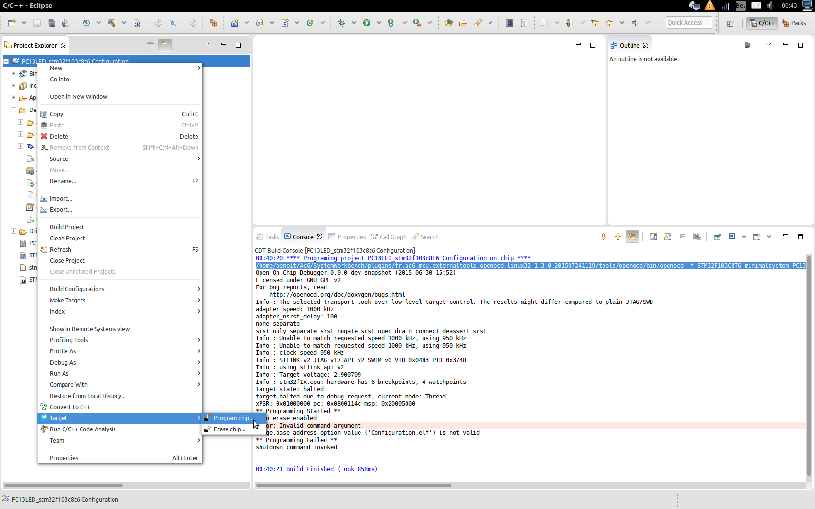Screen dimensions: 815x509
Task: Toggle Block Selection Mode toolbar button
Action: pos(509,23)
